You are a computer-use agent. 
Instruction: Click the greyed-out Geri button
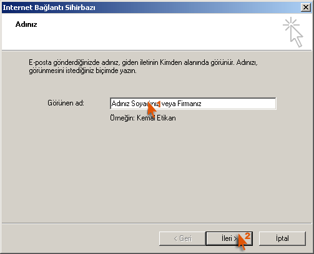(182, 238)
